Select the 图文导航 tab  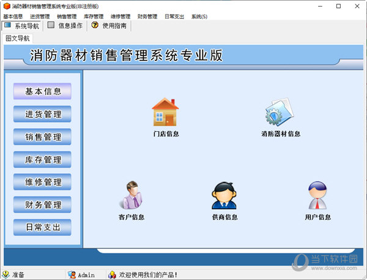pos(18,38)
